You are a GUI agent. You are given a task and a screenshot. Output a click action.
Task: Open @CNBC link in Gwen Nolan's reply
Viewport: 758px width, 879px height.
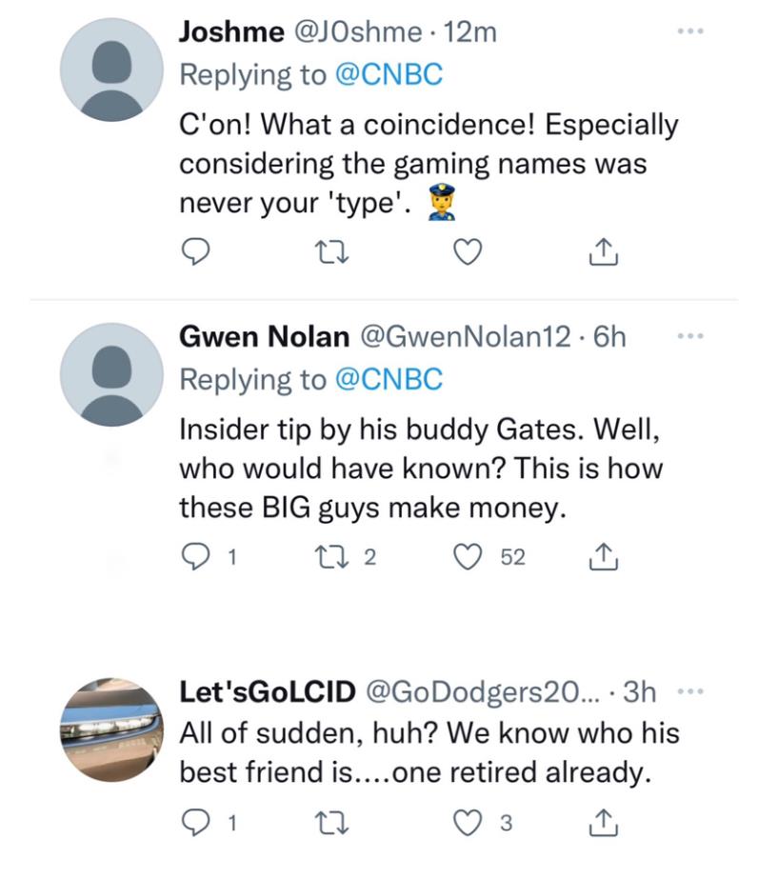[x=390, y=380]
